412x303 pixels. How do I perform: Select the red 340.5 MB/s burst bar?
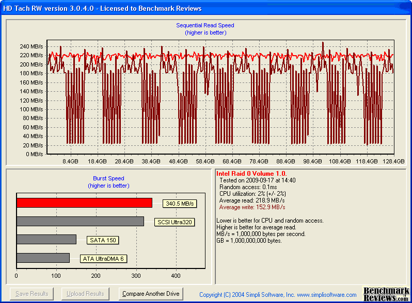[x=84, y=203]
